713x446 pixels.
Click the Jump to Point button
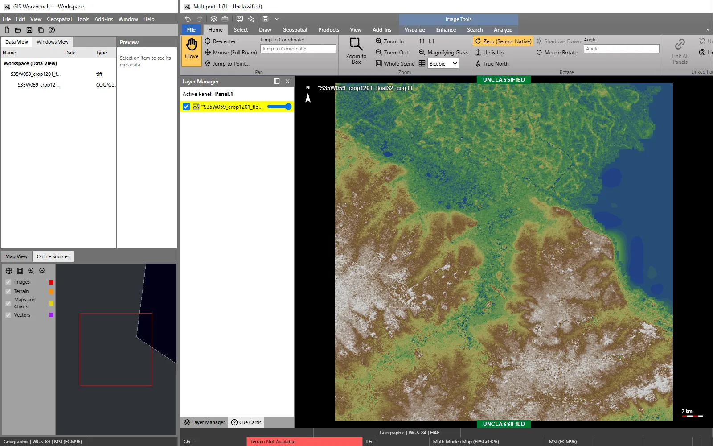[x=227, y=63]
